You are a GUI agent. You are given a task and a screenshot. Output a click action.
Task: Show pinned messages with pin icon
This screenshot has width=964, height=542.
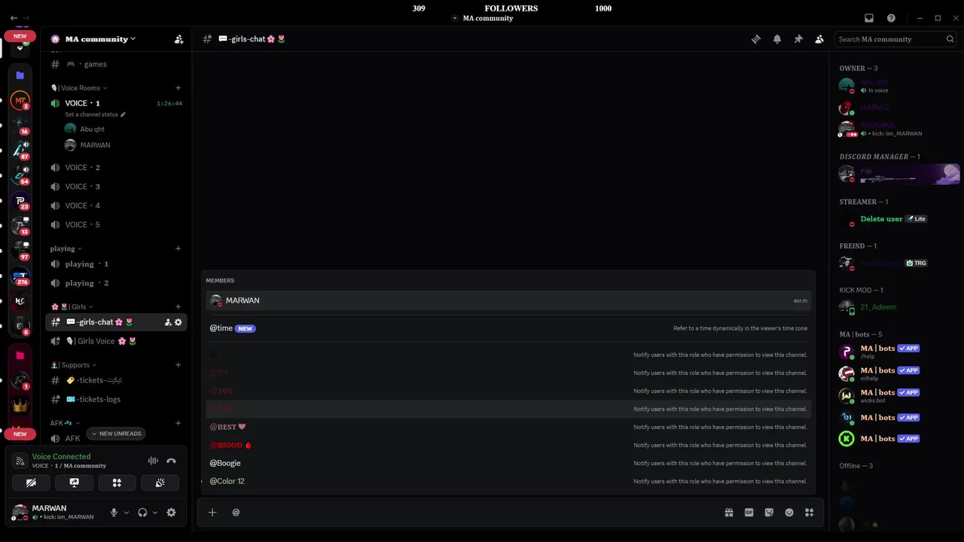pyautogui.click(x=798, y=39)
